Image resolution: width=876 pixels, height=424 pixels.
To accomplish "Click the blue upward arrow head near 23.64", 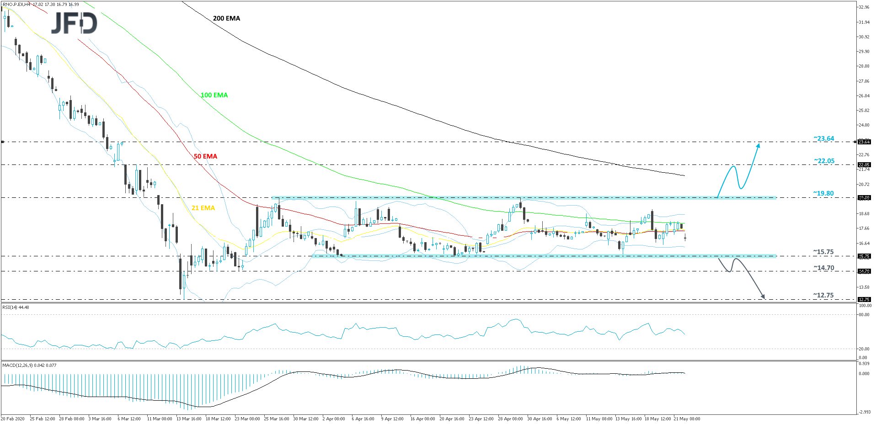I will [x=758, y=146].
